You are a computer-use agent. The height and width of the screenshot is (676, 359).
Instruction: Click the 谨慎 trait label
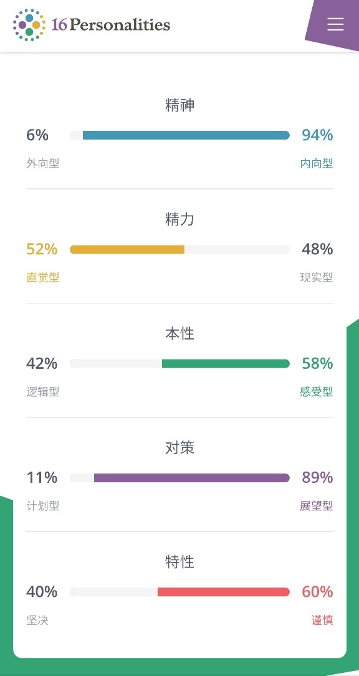[322, 621]
